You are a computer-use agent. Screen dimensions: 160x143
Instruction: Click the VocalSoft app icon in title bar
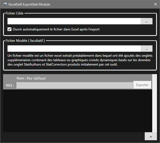point(5,4)
